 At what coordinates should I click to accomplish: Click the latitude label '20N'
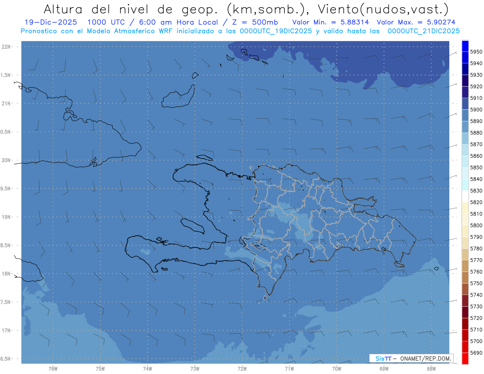tap(6, 160)
